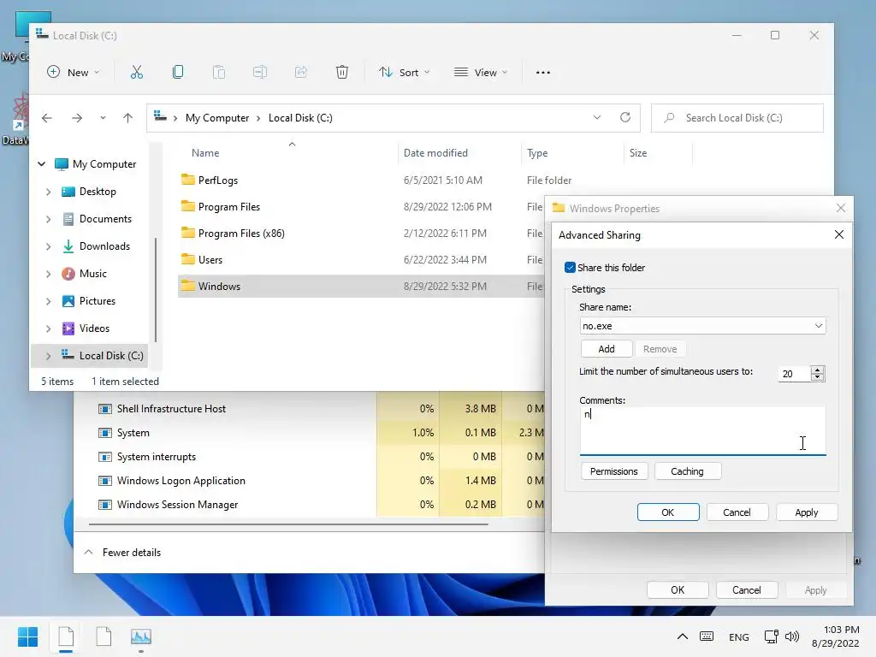Select the PerfLogs folder icon
This screenshot has height=657, width=876.
coord(187,180)
